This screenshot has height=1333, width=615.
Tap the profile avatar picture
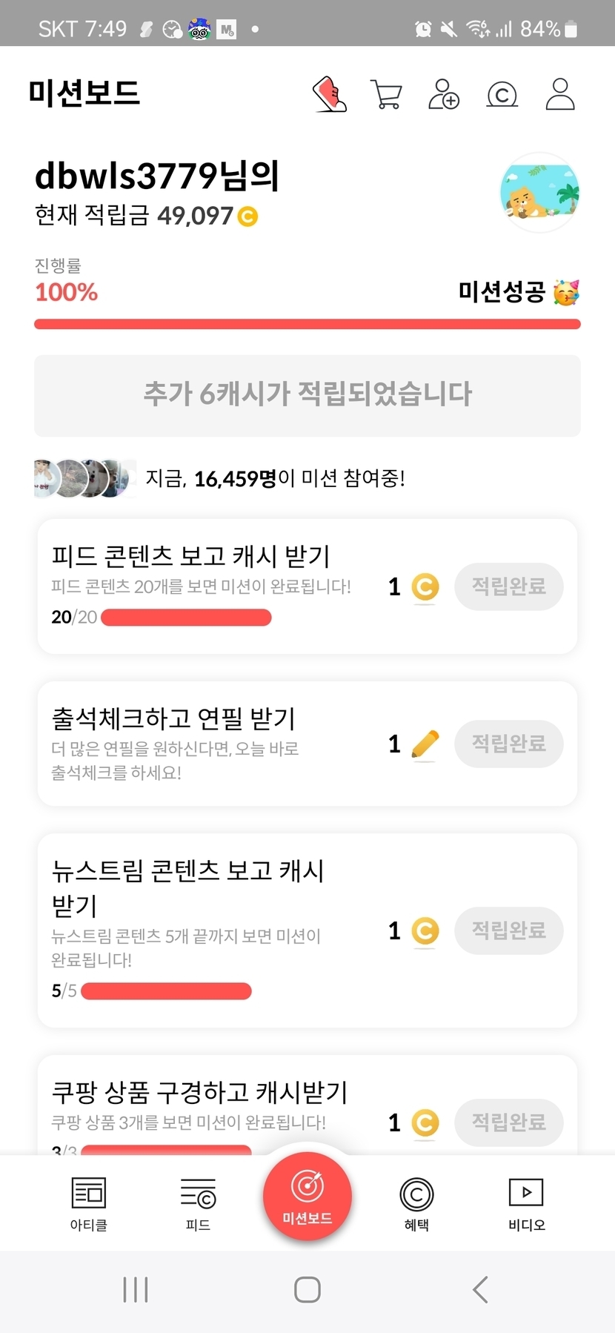539,192
